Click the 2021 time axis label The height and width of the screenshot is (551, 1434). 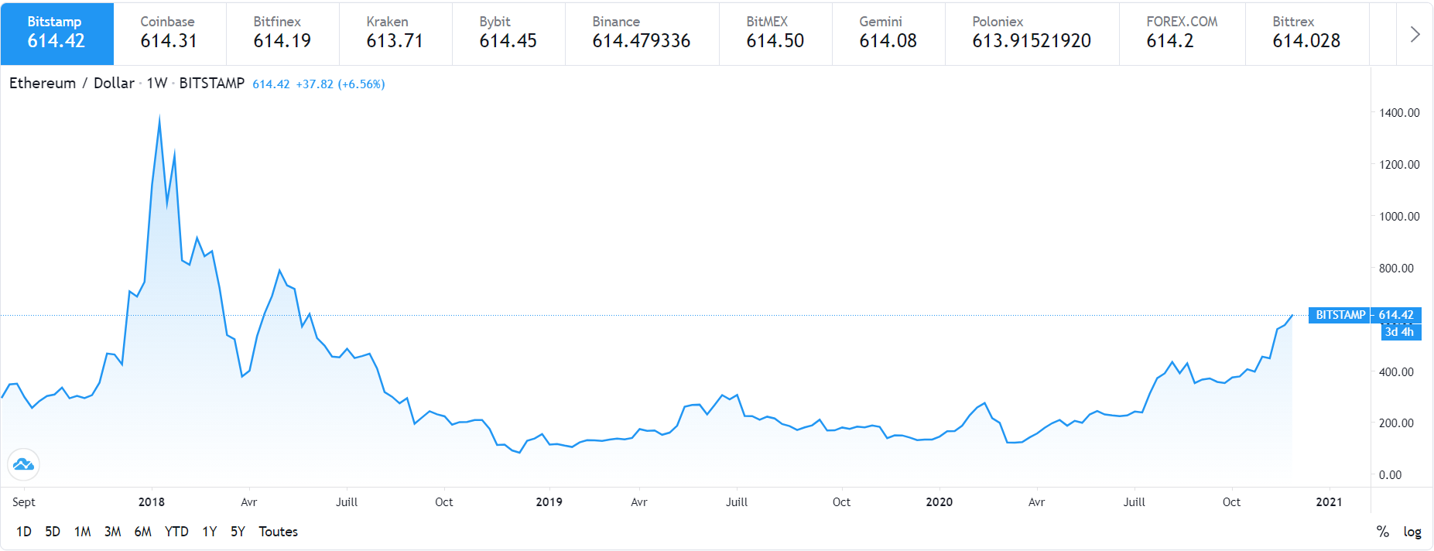[x=1330, y=502]
